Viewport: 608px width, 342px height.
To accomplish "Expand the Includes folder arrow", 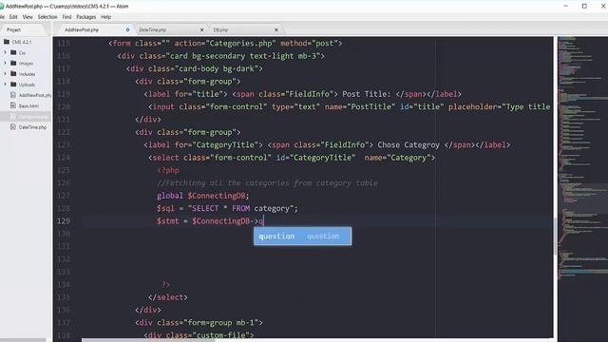I will tap(5, 74).
